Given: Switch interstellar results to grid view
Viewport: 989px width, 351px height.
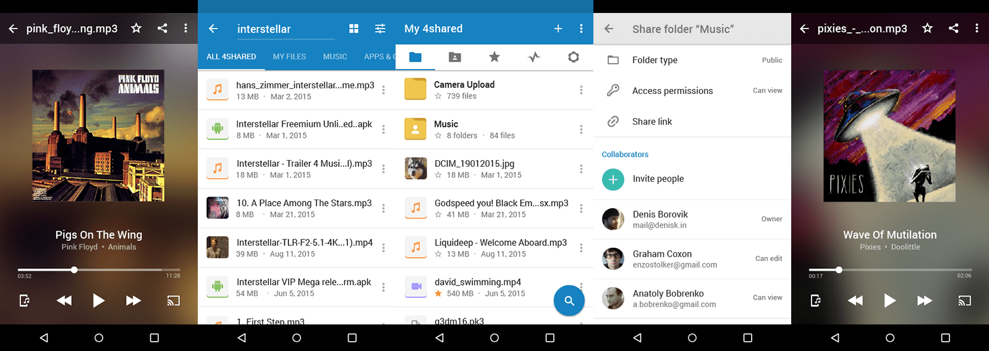Looking at the screenshot, I should tap(354, 28).
